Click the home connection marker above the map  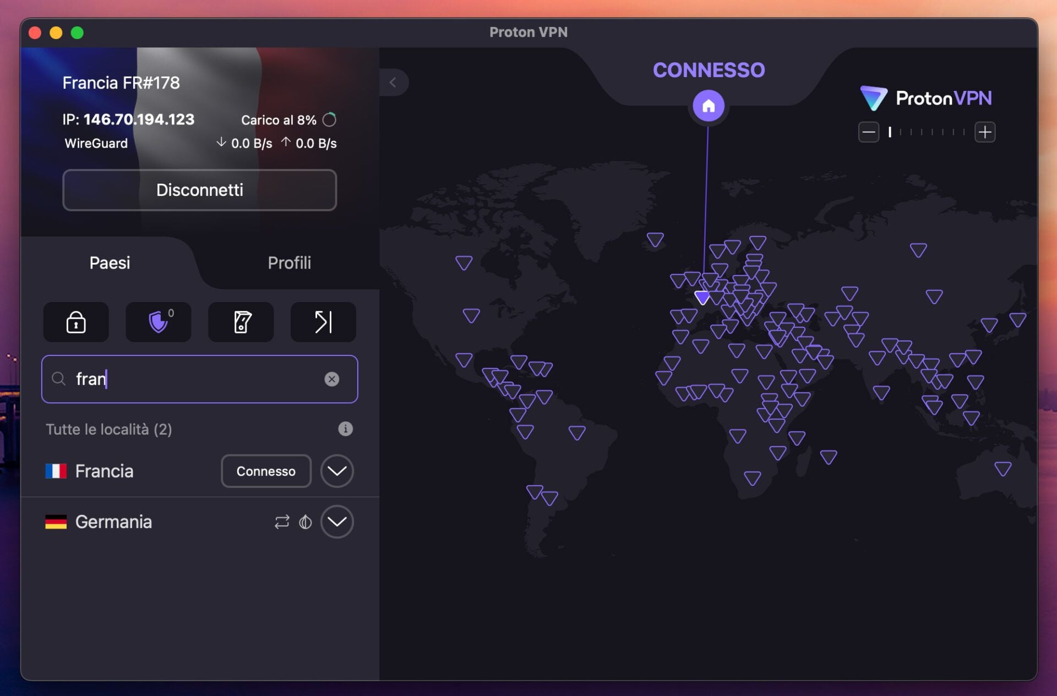(x=709, y=106)
